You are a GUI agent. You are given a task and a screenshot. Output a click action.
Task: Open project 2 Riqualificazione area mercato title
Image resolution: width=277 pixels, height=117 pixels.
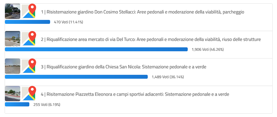coord(151,39)
